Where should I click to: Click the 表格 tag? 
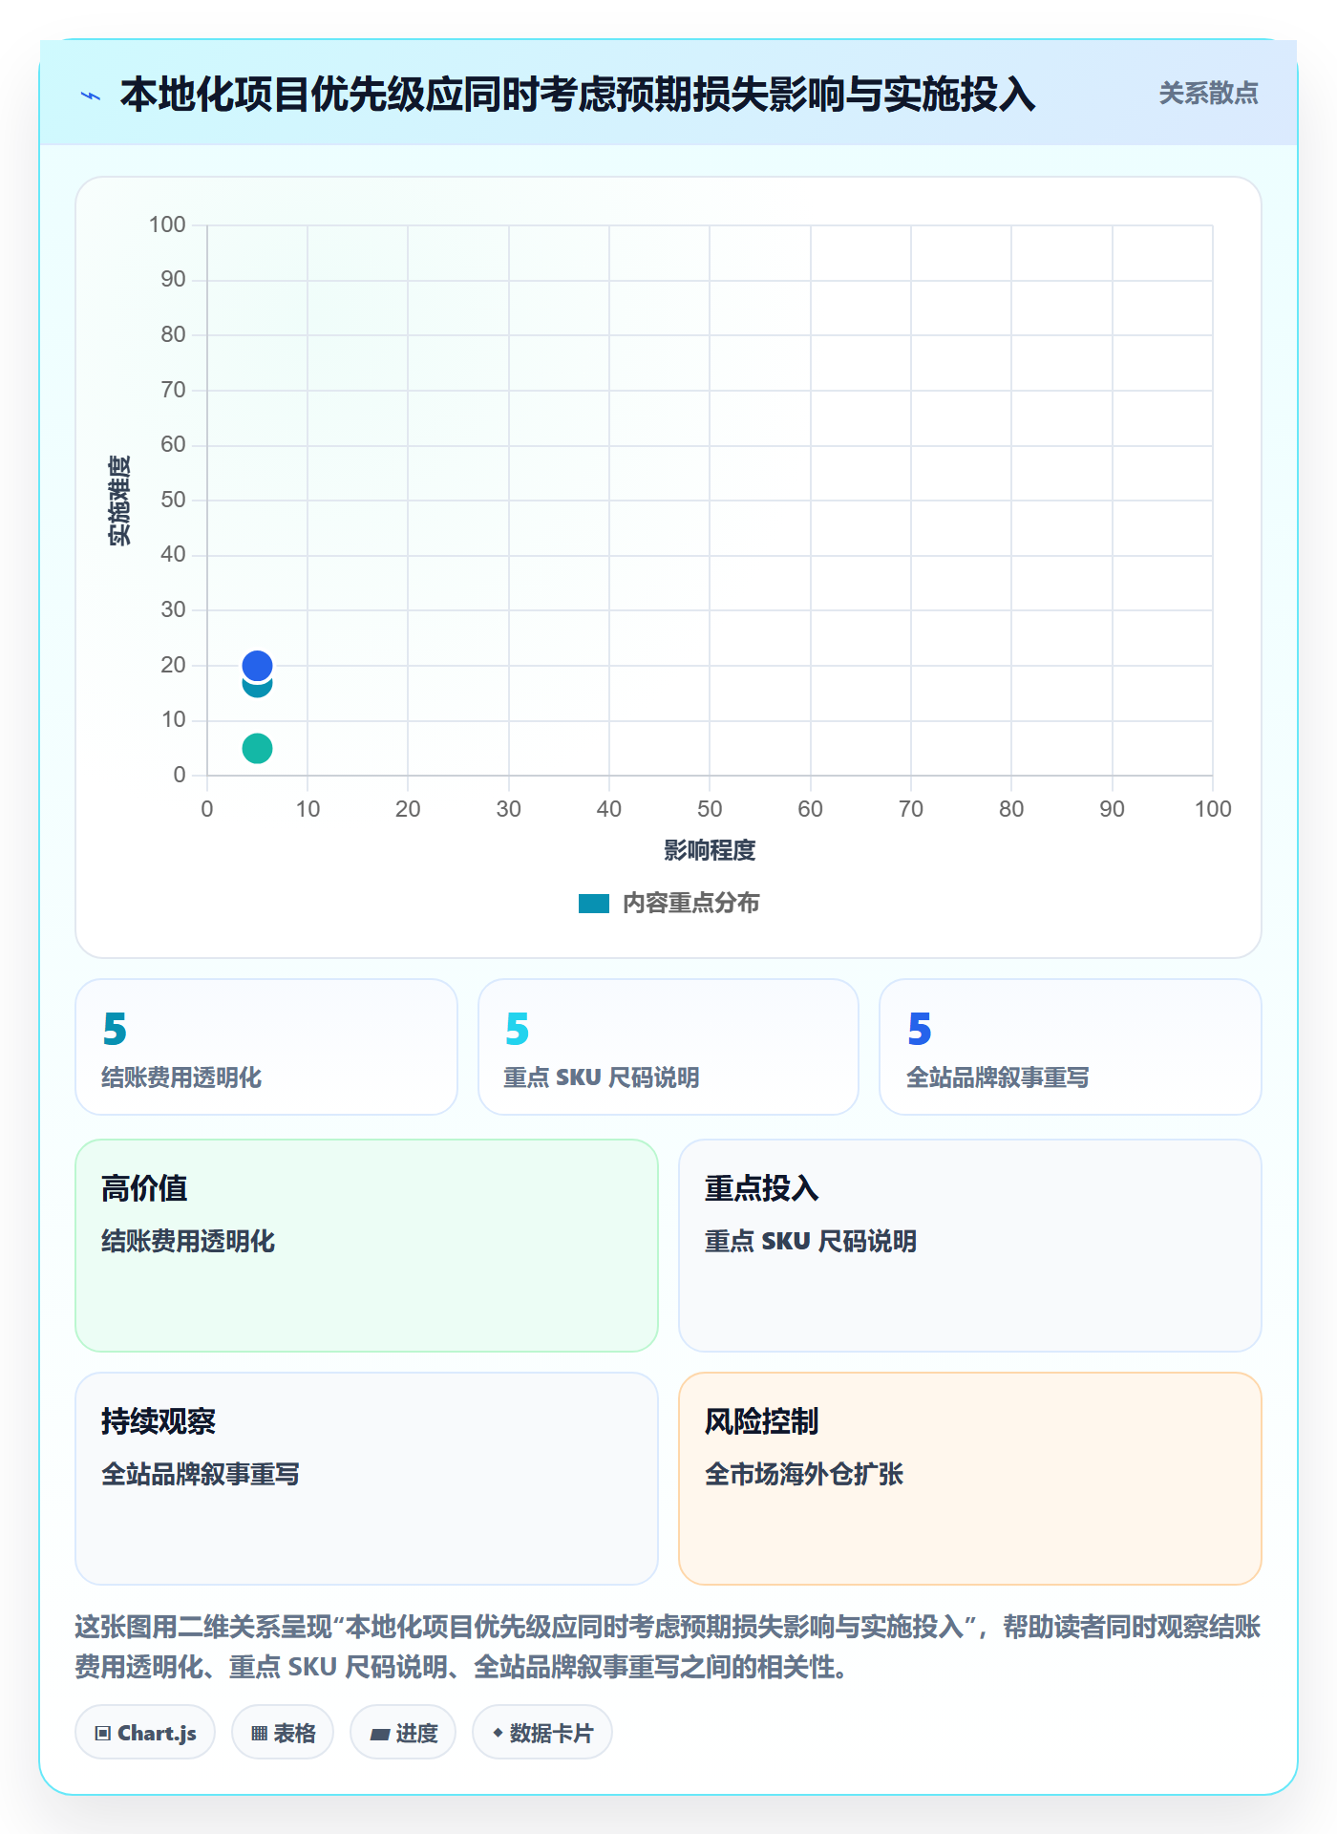[x=283, y=1732]
